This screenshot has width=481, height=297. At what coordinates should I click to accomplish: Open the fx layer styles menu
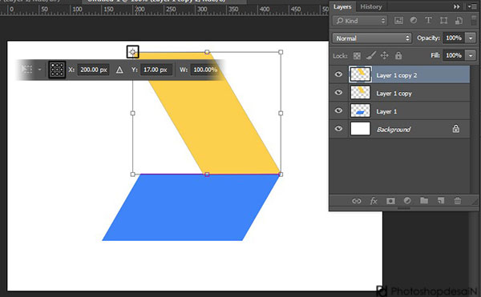tap(374, 201)
